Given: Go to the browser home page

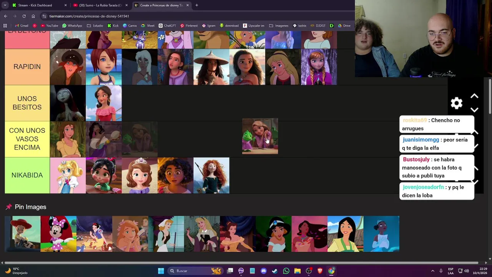Looking at the screenshot, I should pos(33,16).
